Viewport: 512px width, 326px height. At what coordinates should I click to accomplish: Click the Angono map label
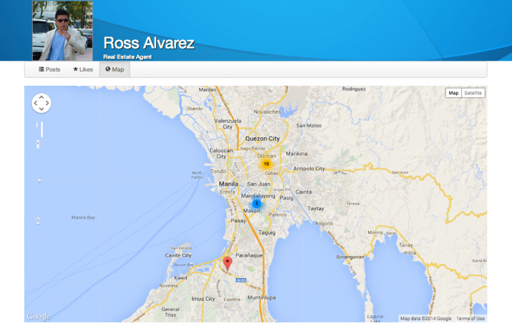tap(324, 224)
